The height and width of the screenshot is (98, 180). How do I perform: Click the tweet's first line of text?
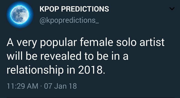pyautogui.click(x=85, y=43)
